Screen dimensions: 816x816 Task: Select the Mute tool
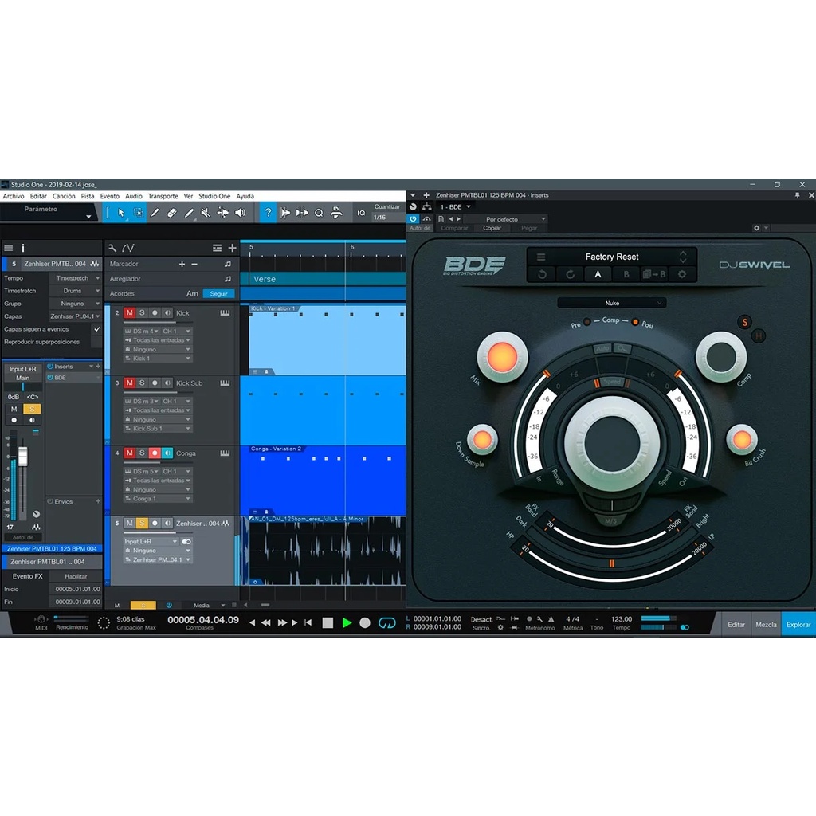tap(206, 212)
